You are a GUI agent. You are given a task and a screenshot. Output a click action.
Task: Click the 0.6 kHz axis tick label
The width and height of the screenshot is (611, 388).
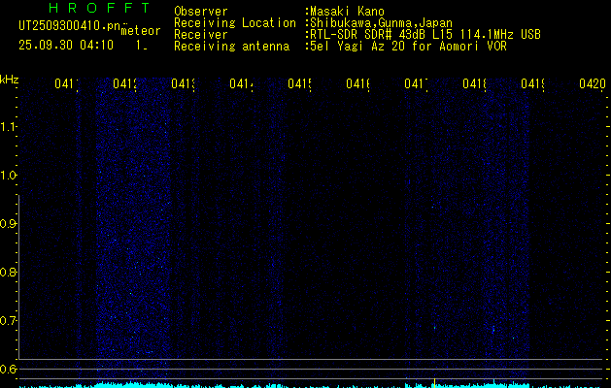(8, 369)
